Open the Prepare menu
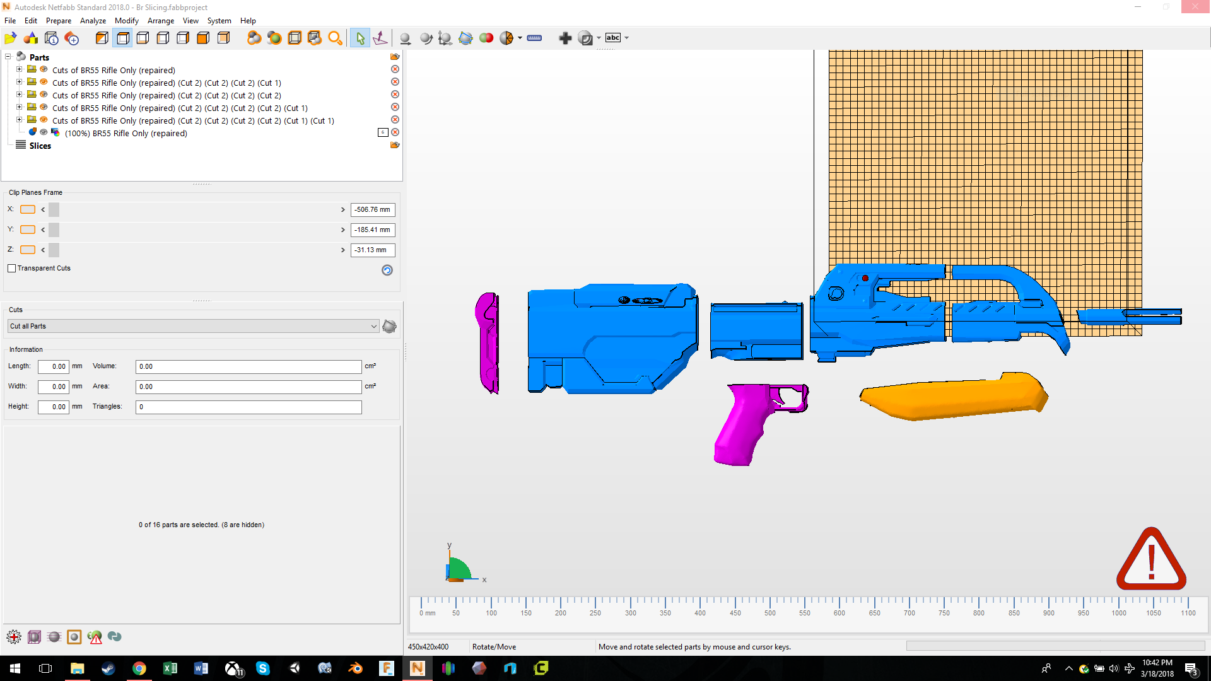Screen dimensions: 1211x681 tap(59, 21)
